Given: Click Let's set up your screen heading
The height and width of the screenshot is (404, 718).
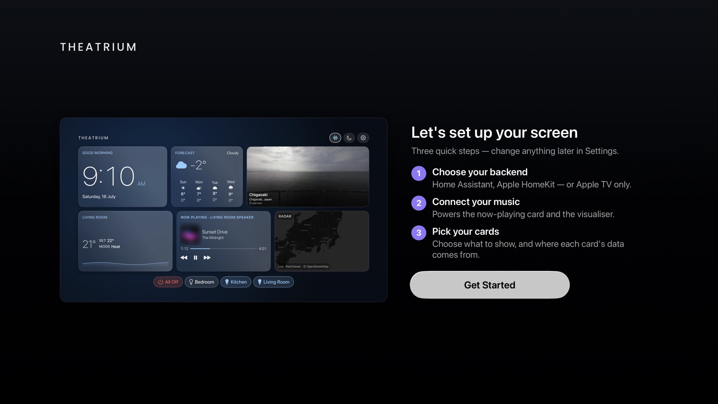Looking at the screenshot, I should 494,132.
